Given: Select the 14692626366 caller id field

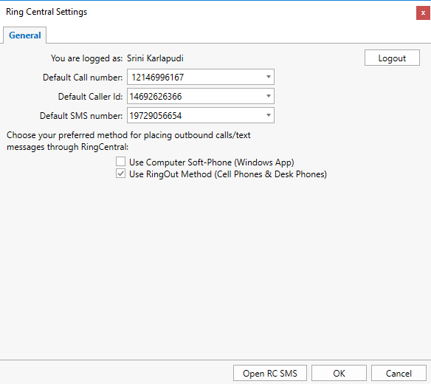Looking at the screenshot, I should click(201, 96).
